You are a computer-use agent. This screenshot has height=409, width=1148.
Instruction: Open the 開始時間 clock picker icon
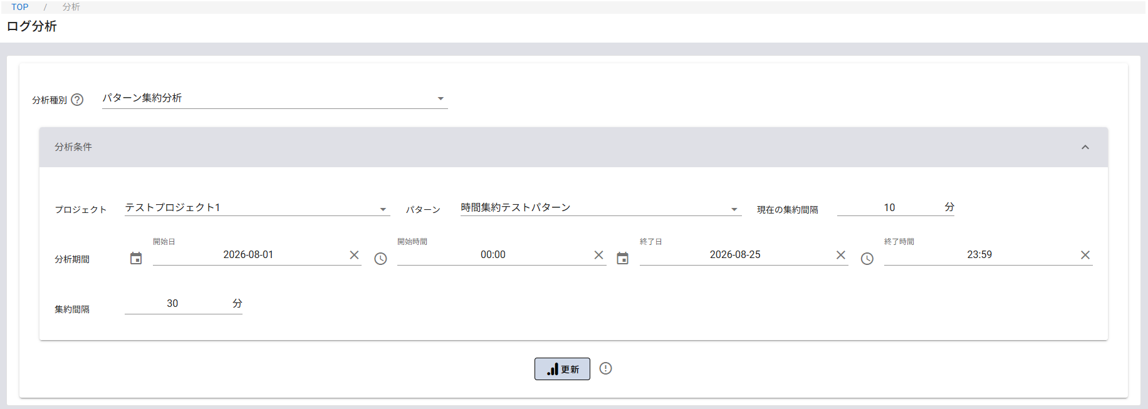pyautogui.click(x=380, y=259)
